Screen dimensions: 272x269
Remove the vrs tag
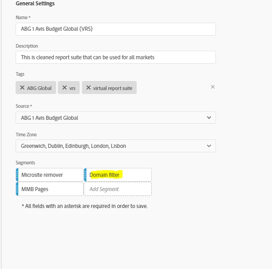pos(65,88)
